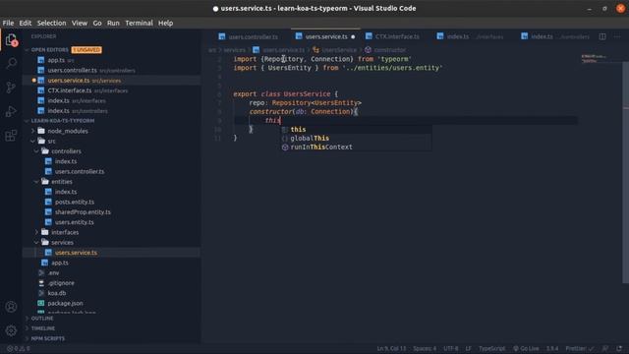Switch to index.ts controllers editor tab
Viewport: 629px width, 354px height.
pyautogui.click(x=556, y=36)
